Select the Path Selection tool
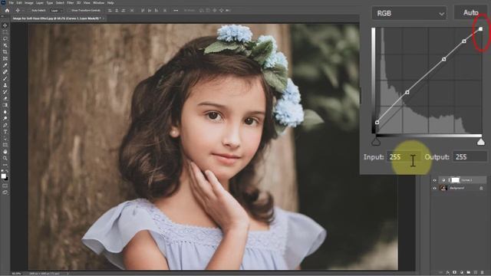Screen dimensions: 491x276 tap(5, 138)
